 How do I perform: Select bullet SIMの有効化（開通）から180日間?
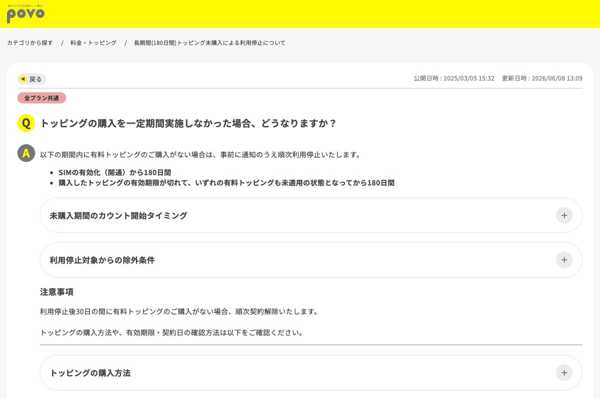(x=114, y=172)
